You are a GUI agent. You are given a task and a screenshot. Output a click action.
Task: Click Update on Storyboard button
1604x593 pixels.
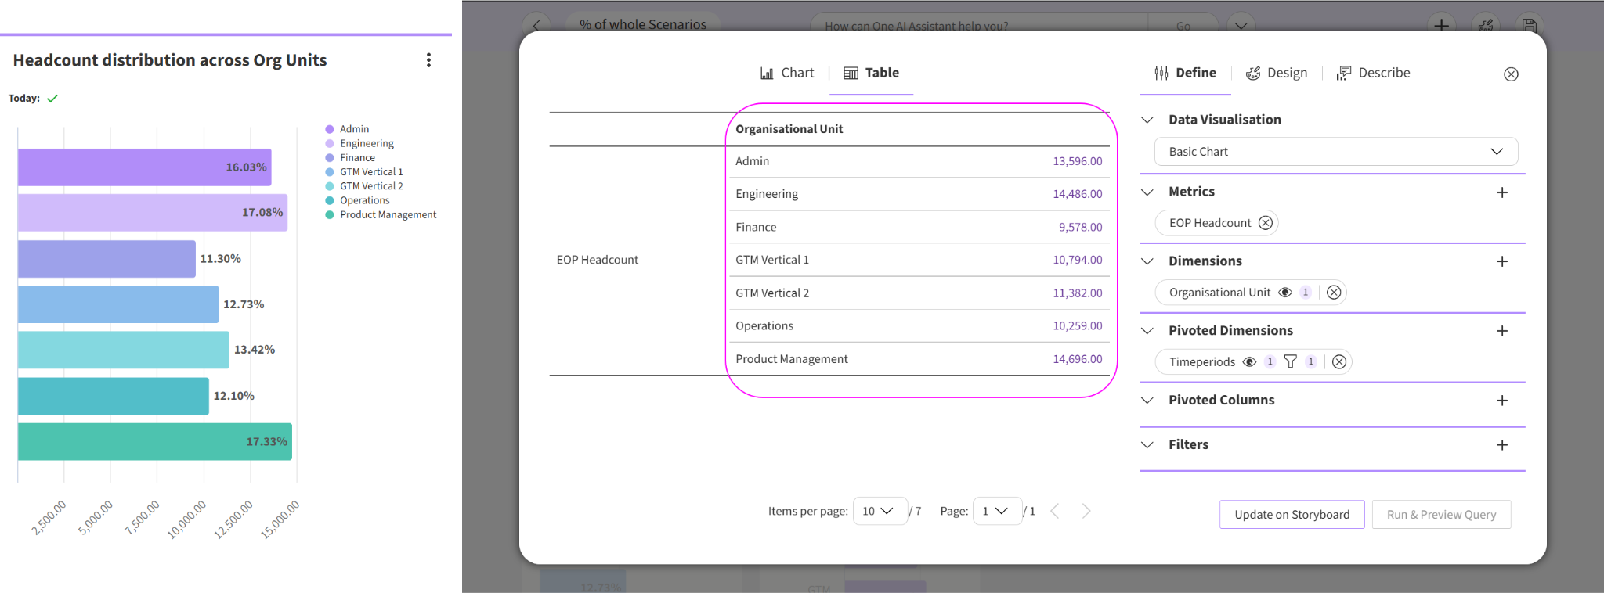tap(1292, 515)
